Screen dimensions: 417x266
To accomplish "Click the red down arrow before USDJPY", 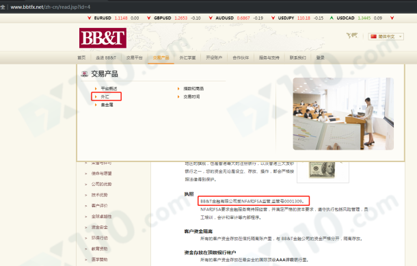I will coord(273,18).
